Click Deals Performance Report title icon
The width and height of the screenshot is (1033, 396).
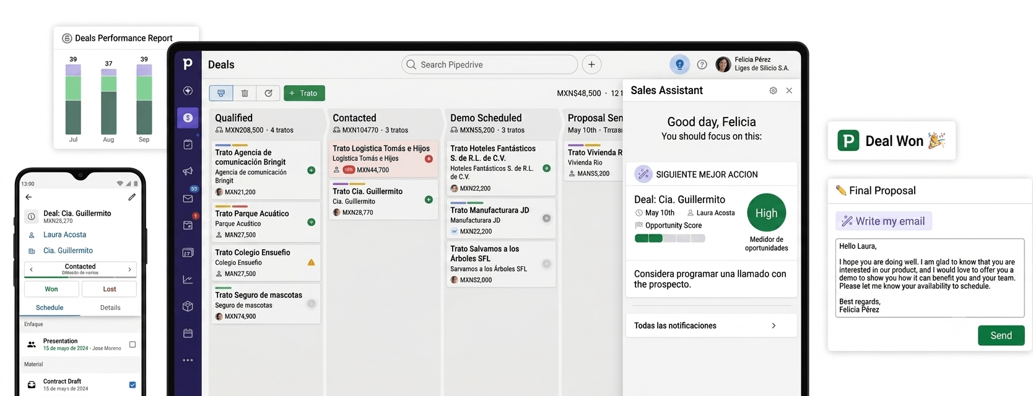point(67,38)
